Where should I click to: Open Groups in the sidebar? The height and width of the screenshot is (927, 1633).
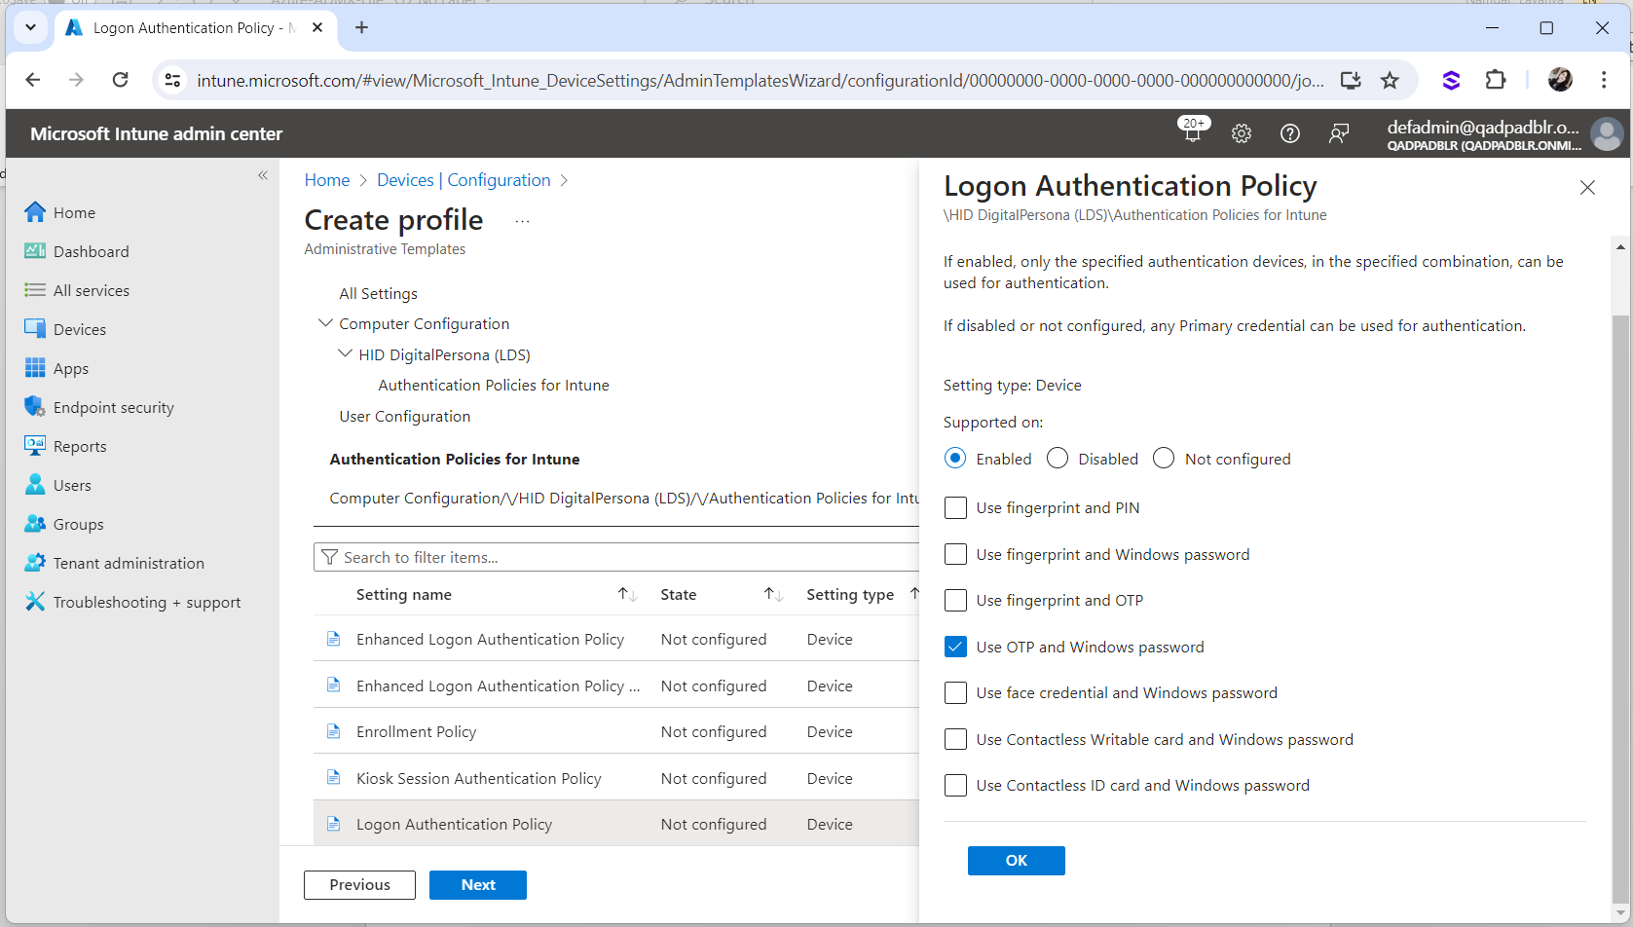[78, 524]
